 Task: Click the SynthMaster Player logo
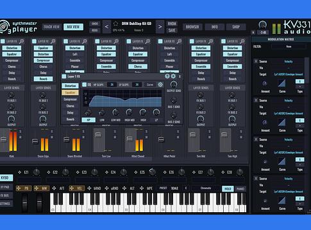coord(19,27)
